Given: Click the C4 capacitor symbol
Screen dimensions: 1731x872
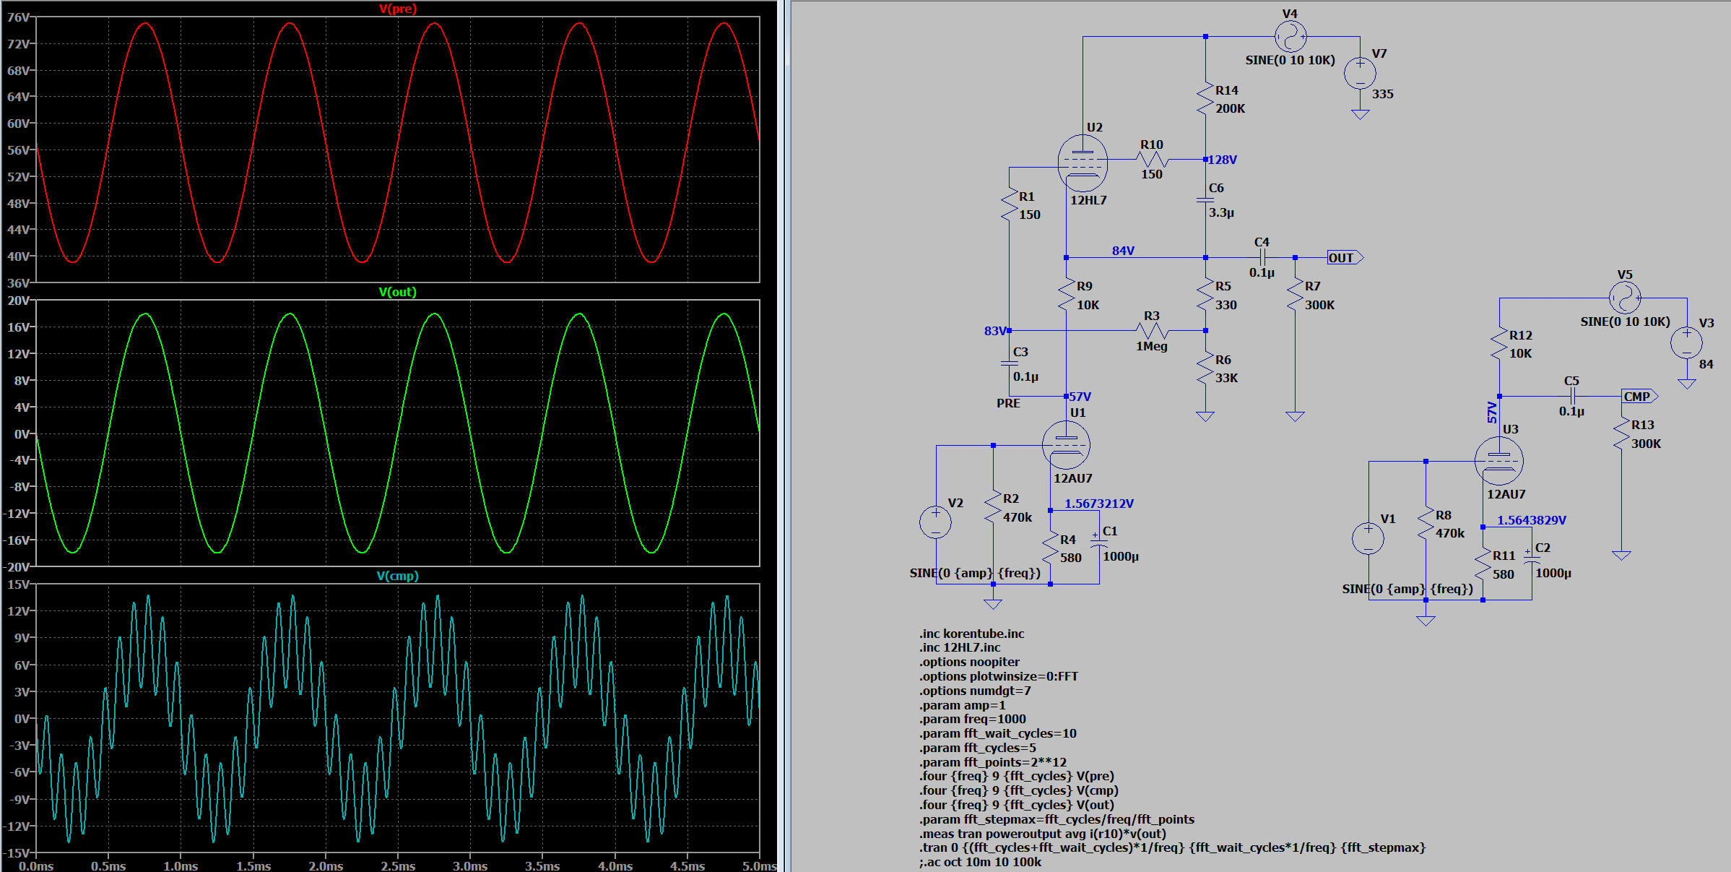Looking at the screenshot, I should [1262, 258].
